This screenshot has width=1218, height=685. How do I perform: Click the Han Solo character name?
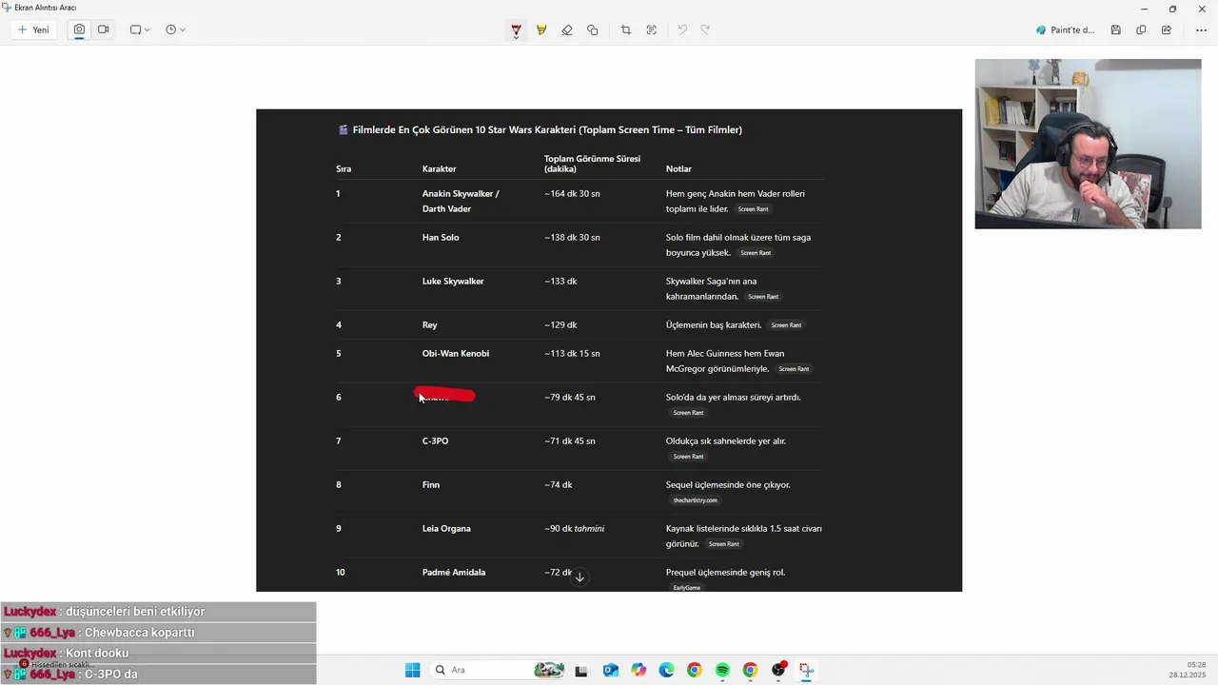point(441,237)
